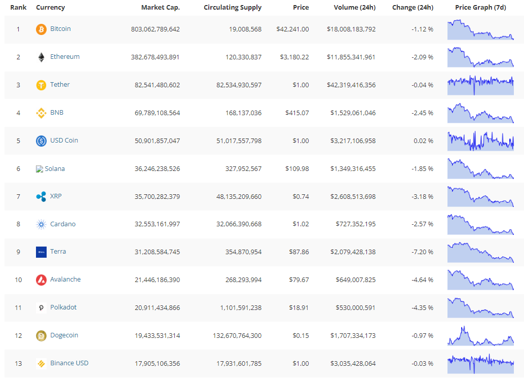View USD Coin's 7-day price graph
Screen dimensions: 524x381
480,141
